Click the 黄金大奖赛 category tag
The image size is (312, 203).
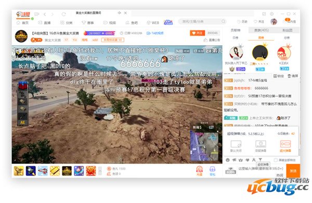pos(53,40)
